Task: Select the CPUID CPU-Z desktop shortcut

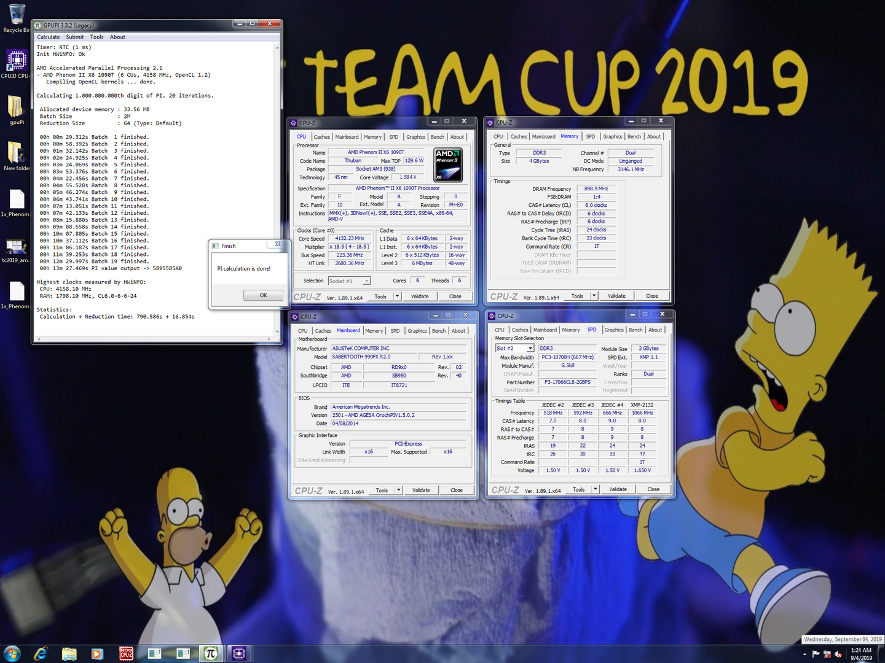Action: coord(16,65)
